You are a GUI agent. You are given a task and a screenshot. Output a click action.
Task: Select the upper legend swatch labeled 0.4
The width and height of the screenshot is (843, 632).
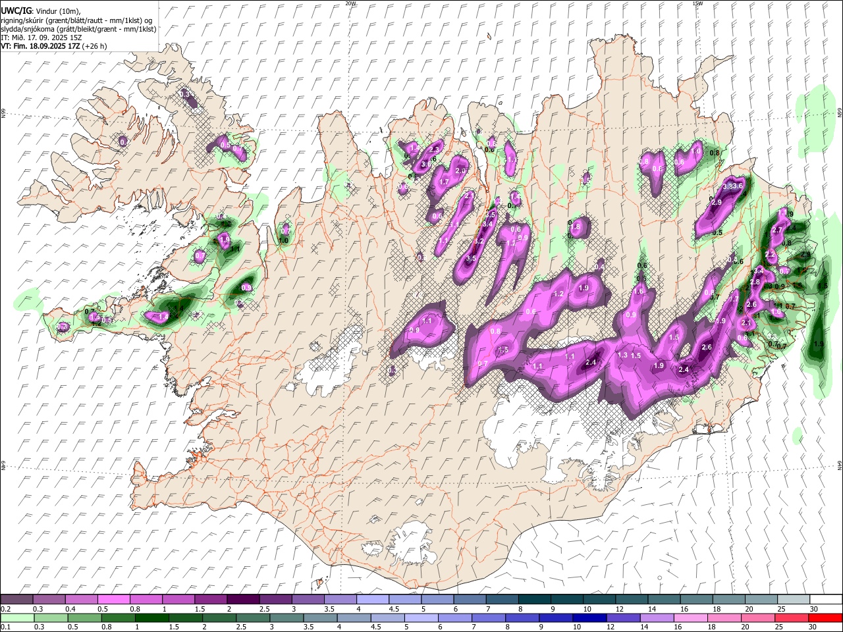click(x=81, y=599)
